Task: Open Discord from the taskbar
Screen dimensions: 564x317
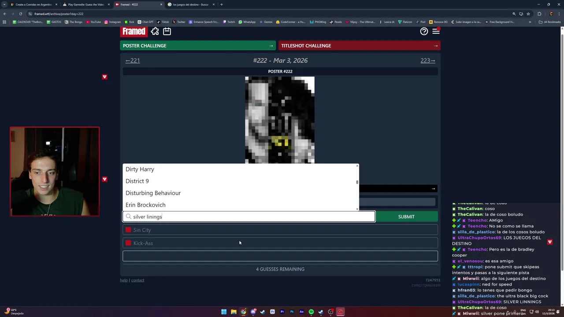Action: 253,312
